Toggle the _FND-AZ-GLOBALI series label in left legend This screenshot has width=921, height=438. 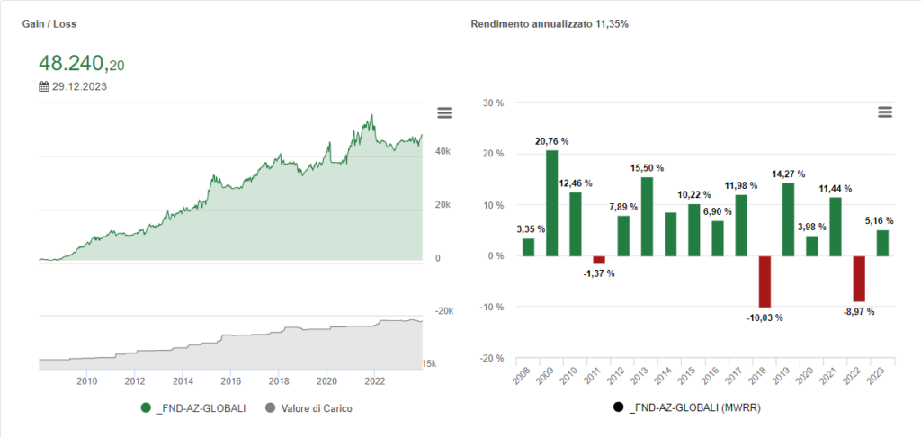pos(200,408)
